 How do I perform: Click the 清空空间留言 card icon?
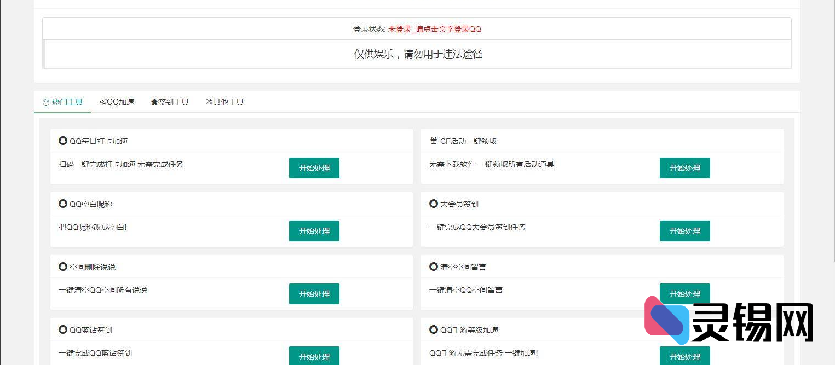coord(433,266)
